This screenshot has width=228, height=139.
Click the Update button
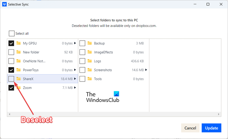211,128
